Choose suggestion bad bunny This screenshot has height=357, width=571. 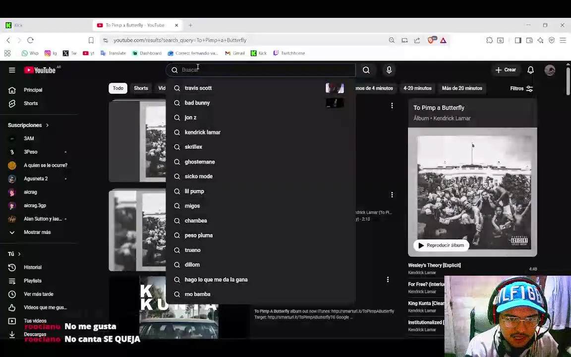click(261, 103)
